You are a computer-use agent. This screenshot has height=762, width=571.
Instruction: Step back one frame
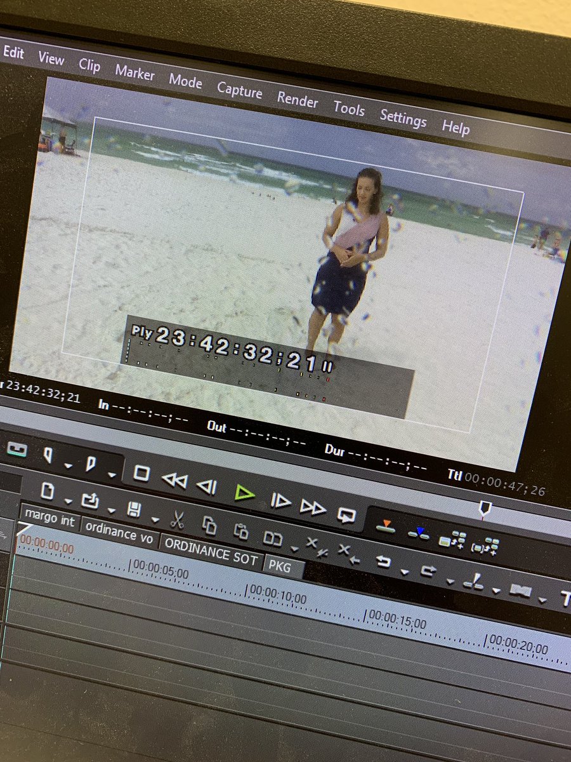pos(206,487)
